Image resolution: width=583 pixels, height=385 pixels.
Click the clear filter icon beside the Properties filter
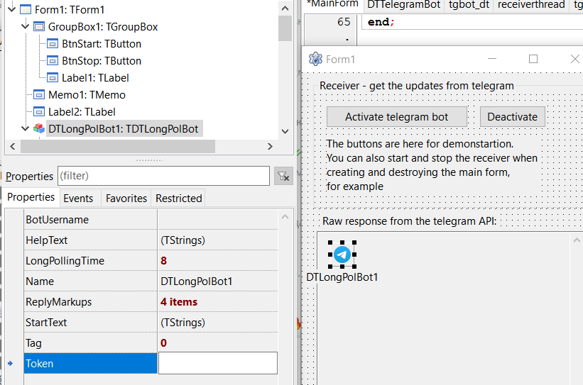click(x=283, y=177)
